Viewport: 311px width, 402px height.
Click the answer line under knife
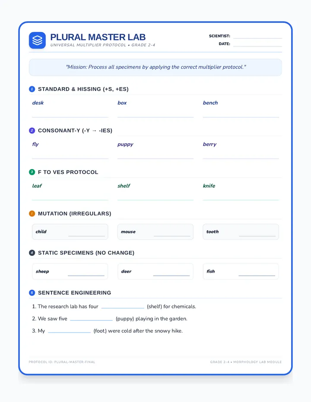(x=241, y=200)
